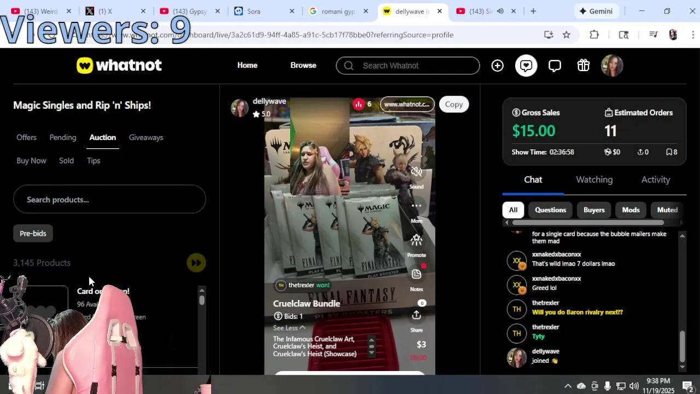The image size is (700, 394).
Task: Open the Tips tab
Action: point(94,160)
